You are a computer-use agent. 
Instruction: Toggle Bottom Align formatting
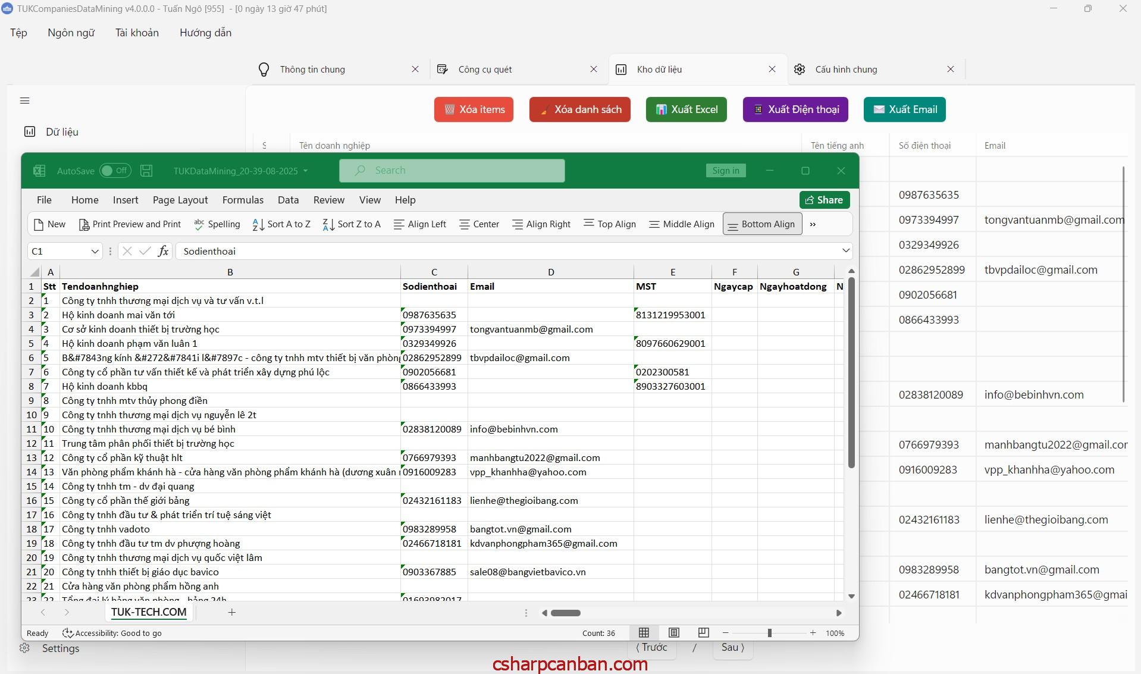click(x=762, y=224)
